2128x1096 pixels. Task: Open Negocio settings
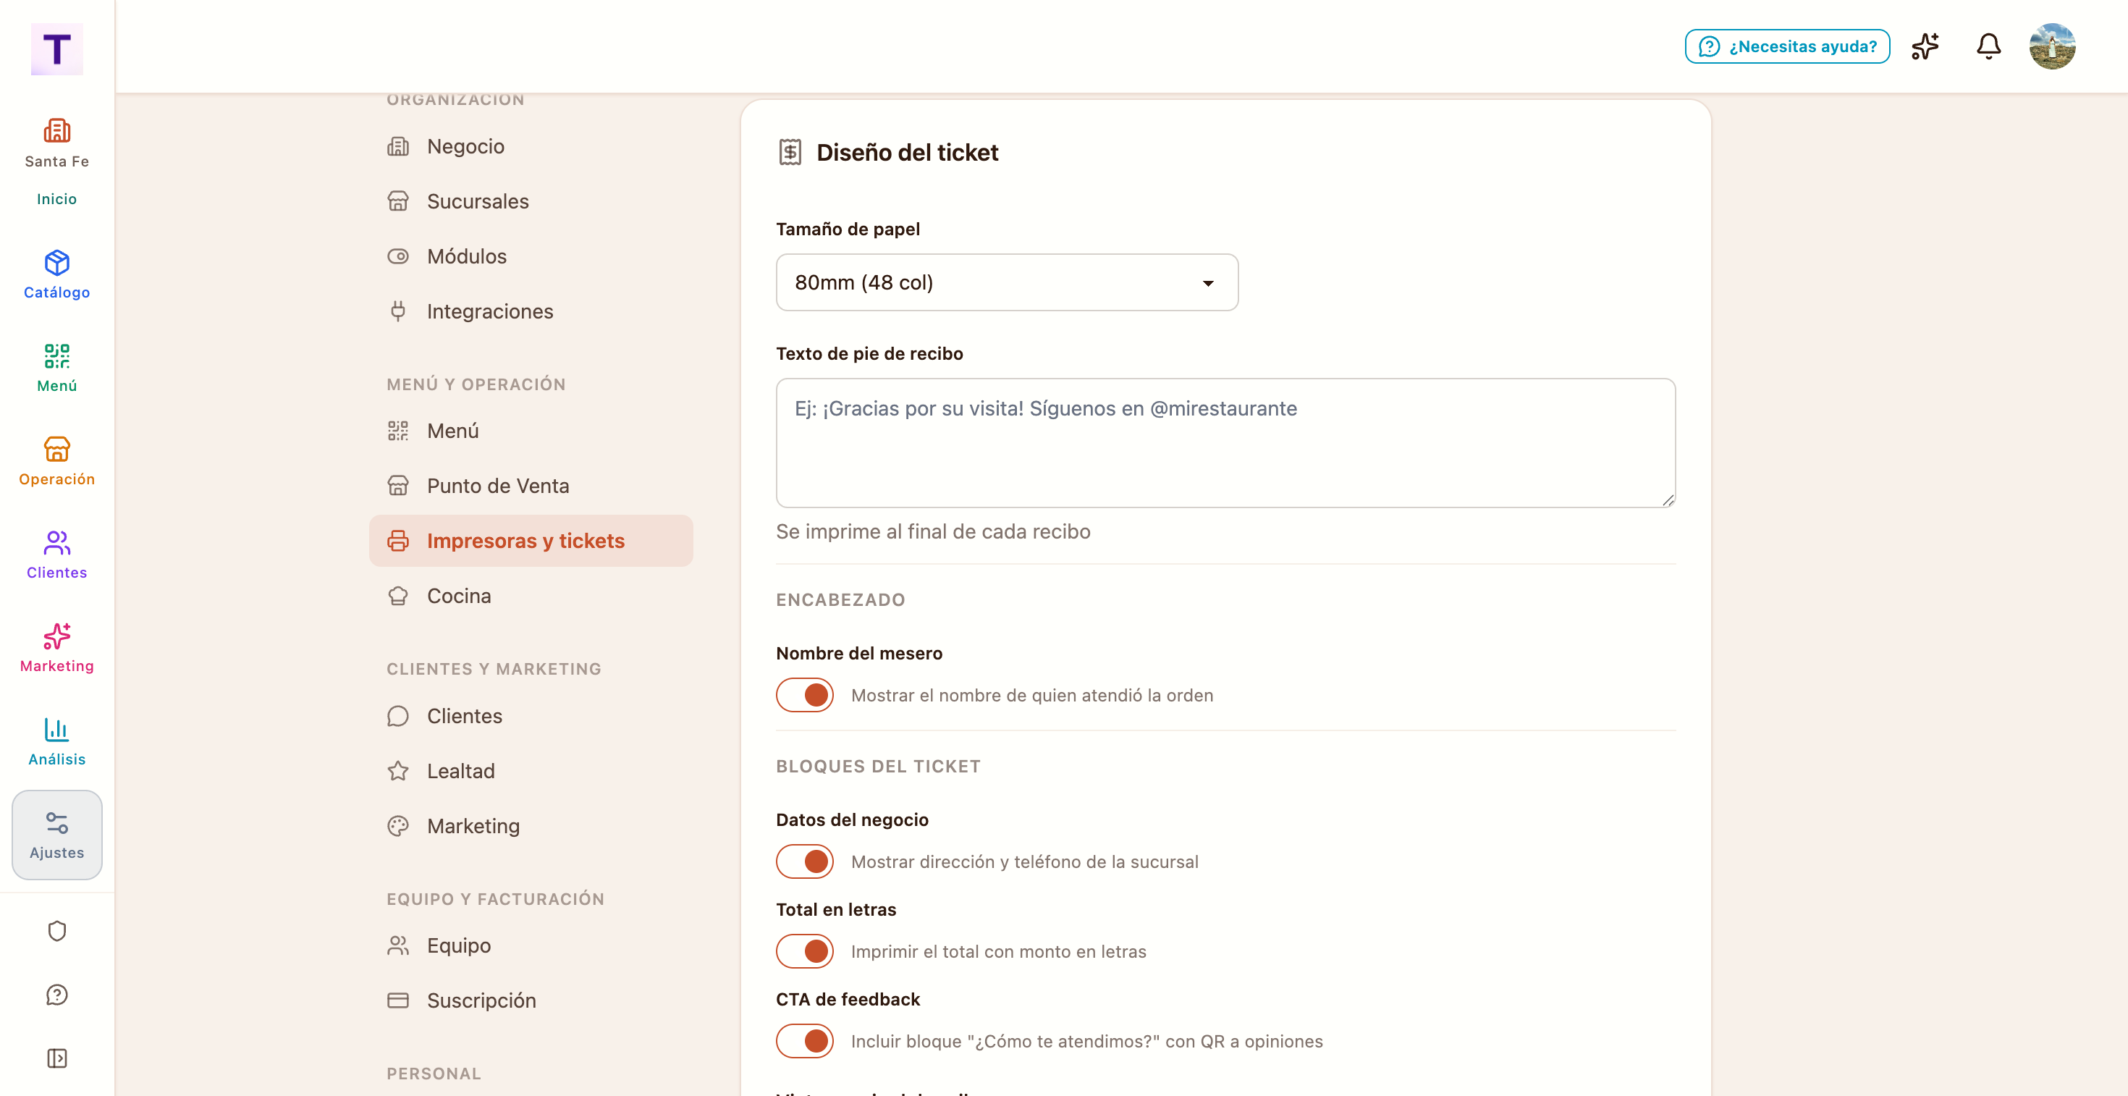(x=531, y=146)
